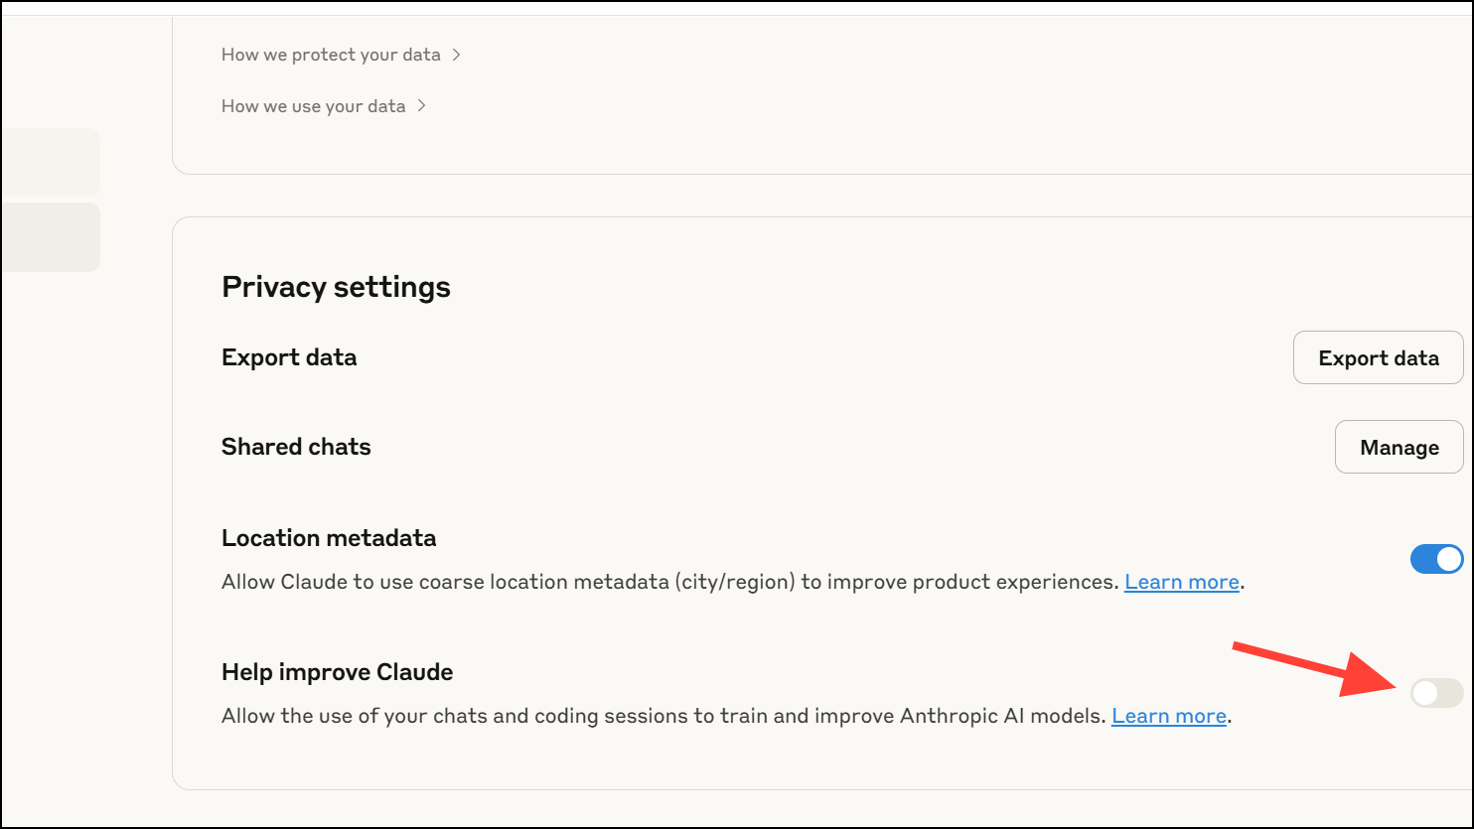Click the chevron beside "How we use your data"
The height and width of the screenshot is (829, 1474).
click(422, 106)
